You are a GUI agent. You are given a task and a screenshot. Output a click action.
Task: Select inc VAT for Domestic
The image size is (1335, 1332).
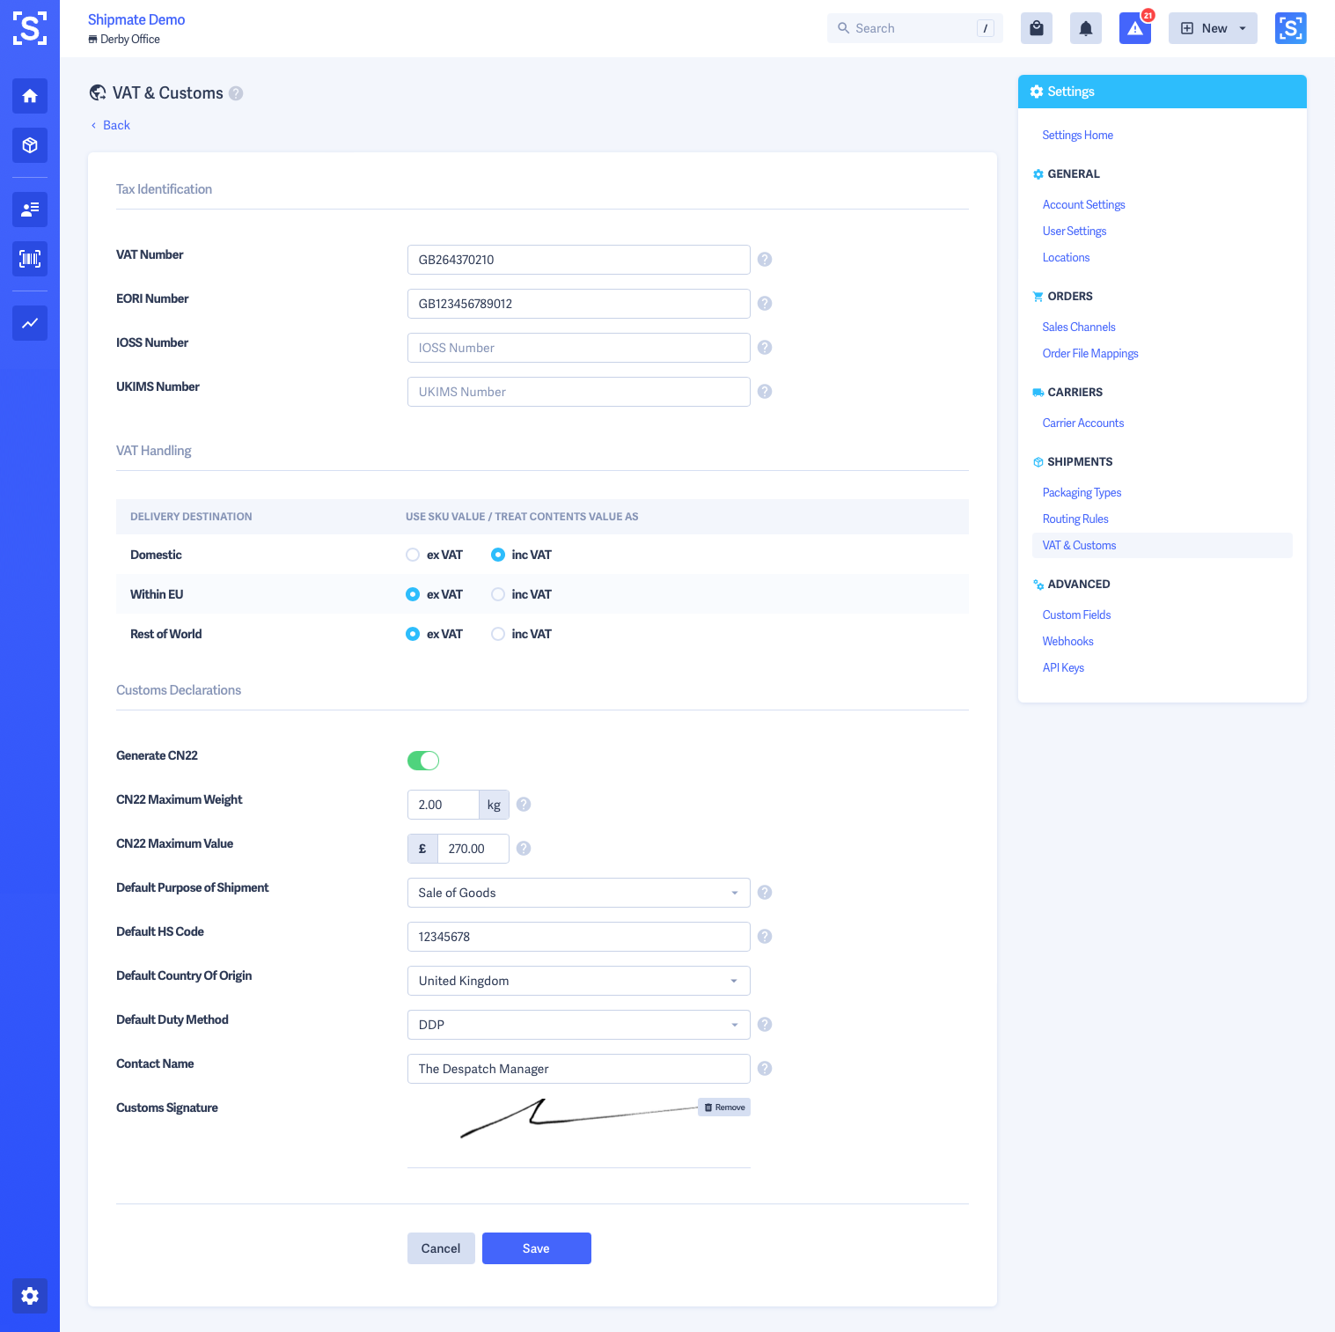pyautogui.click(x=498, y=555)
